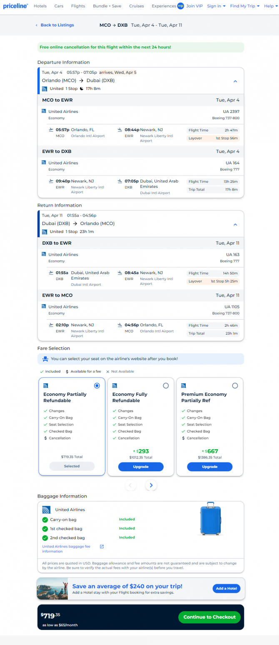The width and height of the screenshot is (279, 645).
Task: Open Bundle + Save menu item
Action: 107,6
